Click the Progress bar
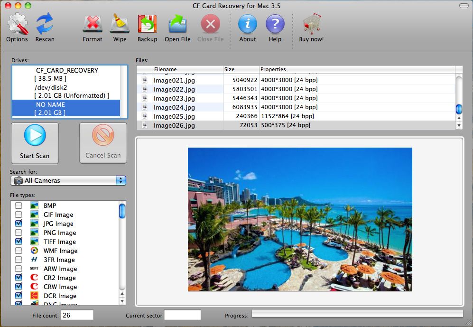 [x=358, y=314]
